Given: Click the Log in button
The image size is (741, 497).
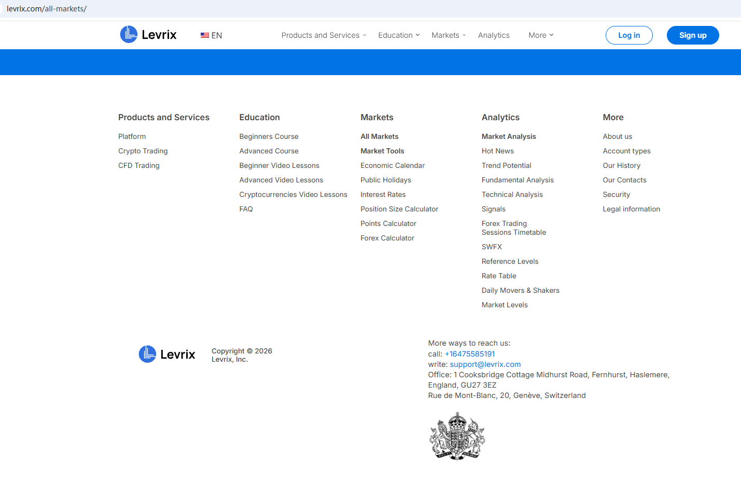Looking at the screenshot, I should tap(629, 35).
